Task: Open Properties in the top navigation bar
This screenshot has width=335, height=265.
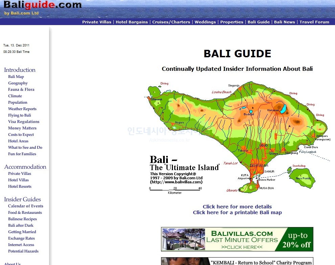Action: coord(232,22)
